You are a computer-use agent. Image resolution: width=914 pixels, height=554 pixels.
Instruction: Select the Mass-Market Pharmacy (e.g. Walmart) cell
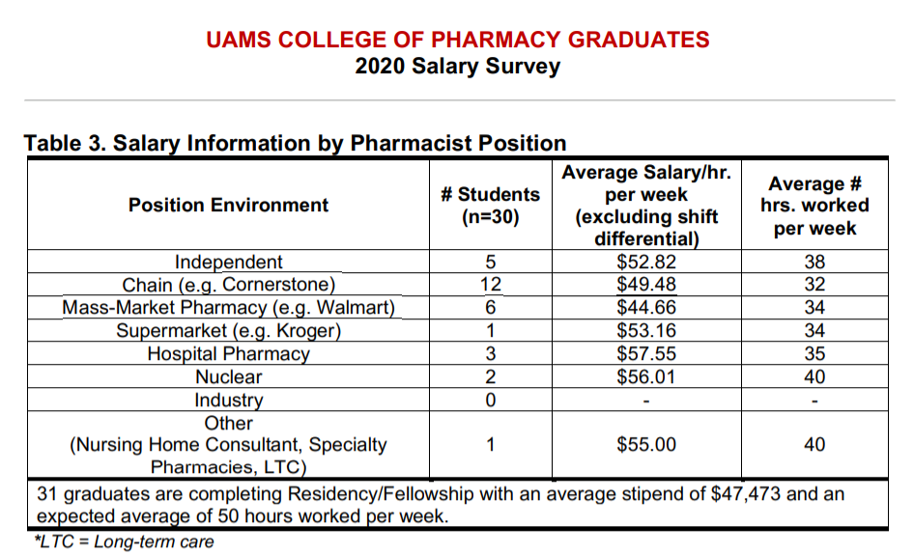[228, 307]
